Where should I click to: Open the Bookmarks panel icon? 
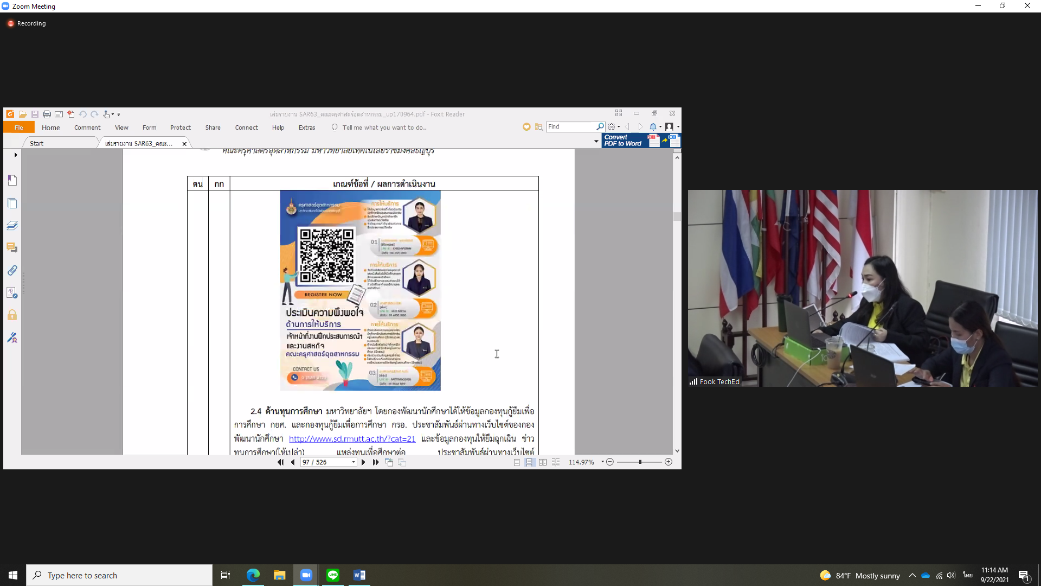pyautogui.click(x=12, y=180)
